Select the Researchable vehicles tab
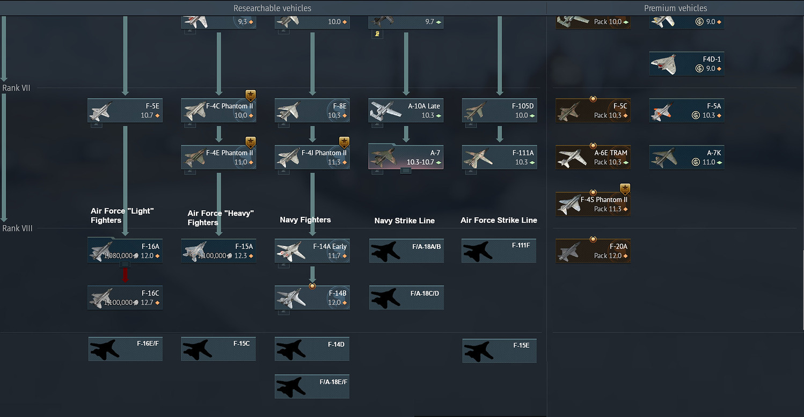Image resolution: width=804 pixels, height=417 pixels. tap(272, 8)
